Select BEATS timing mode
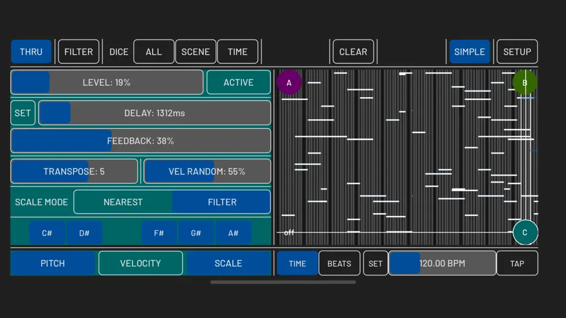566x318 pixels. [x=339, y=263]
